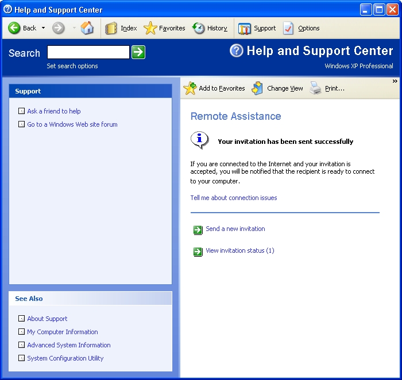
Task: Click bullet icon beside Windows Web site forum
Action: pyautogui.click(x=22, y=124)
